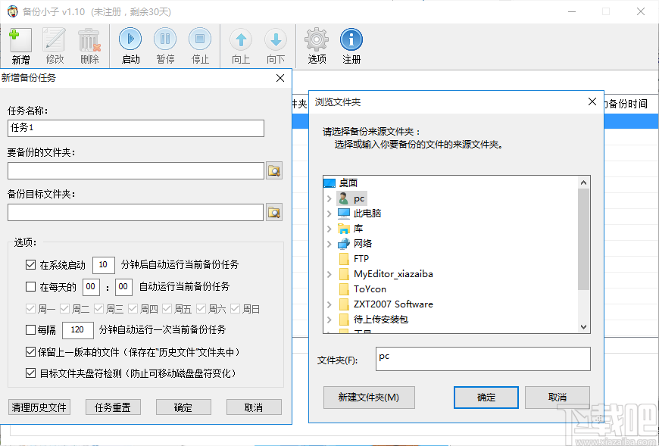Click the folder tree scrollbar down arrow
The height and width of the screenshot is (446, 659).
click(583, 326)
